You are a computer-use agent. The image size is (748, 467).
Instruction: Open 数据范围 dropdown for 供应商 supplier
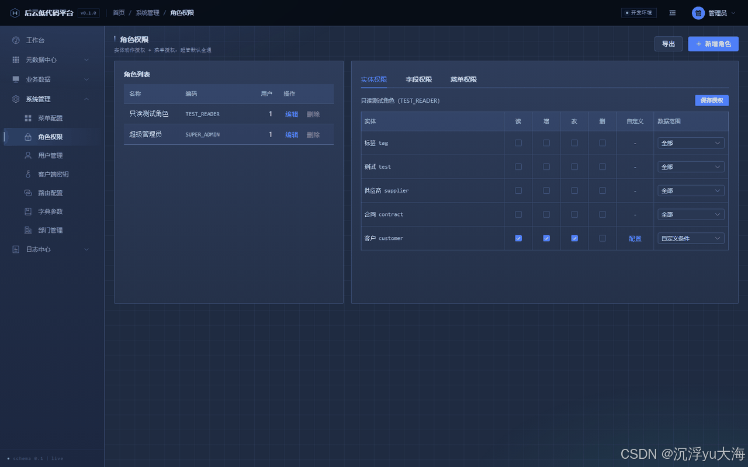(691, 191)
